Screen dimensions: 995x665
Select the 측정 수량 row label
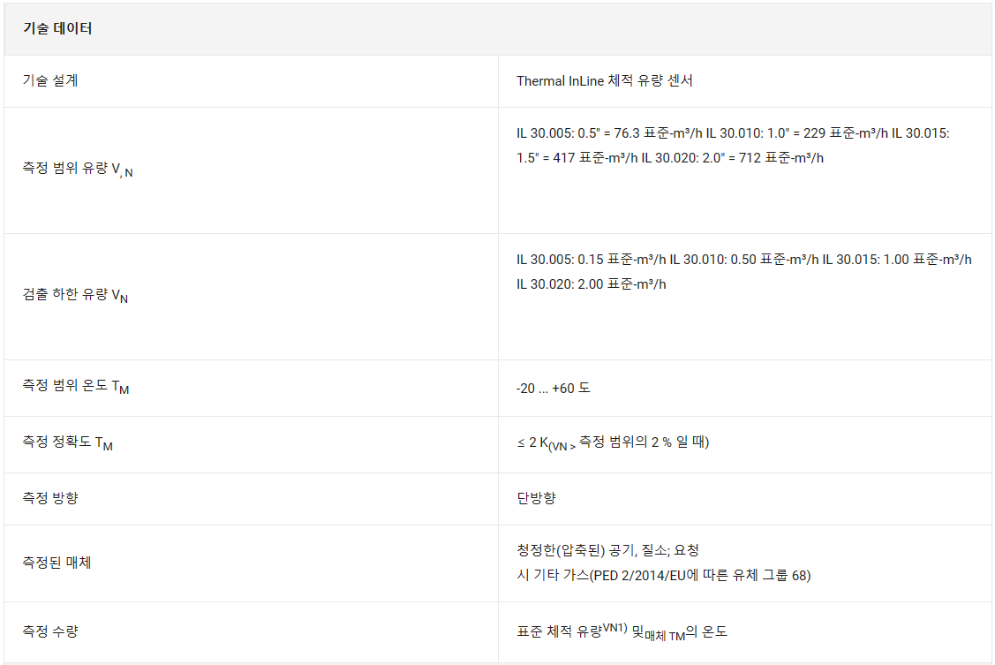(50, 631)
